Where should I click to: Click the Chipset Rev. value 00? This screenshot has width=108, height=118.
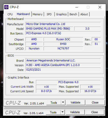pos(96,39)
